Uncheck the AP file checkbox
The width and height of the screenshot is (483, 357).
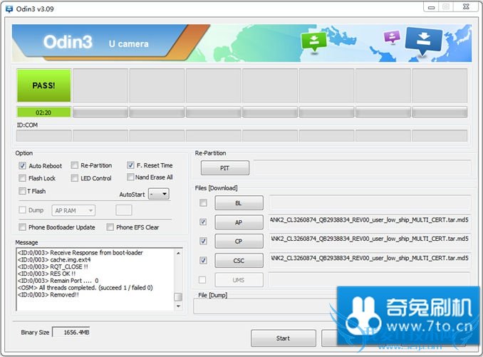pyautogui.click(x=203, y=222)
